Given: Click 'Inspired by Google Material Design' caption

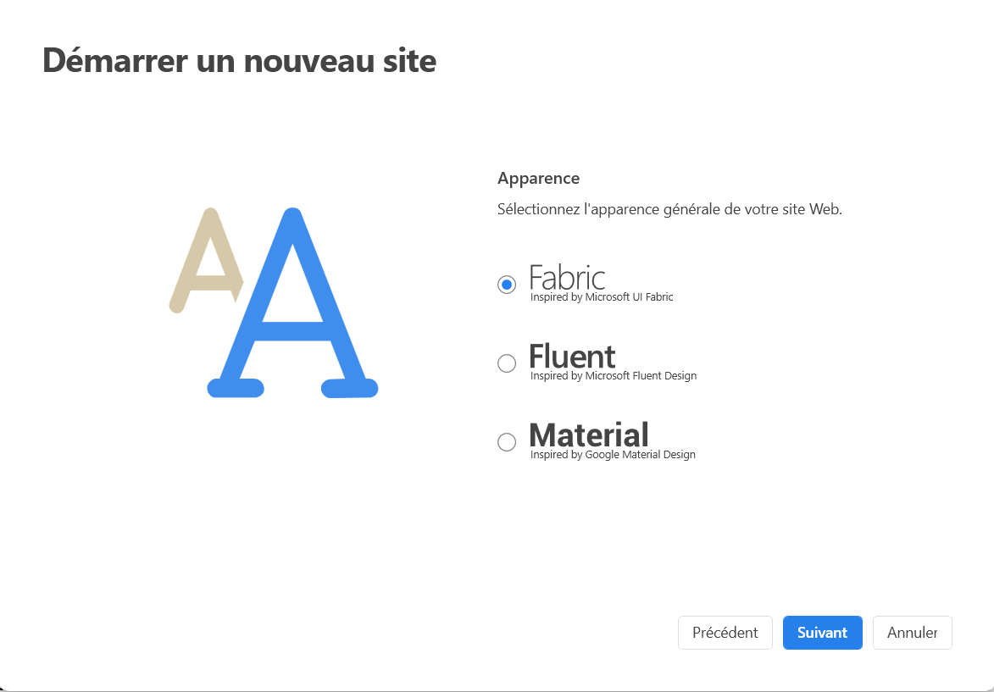Looking at the screenshot, I should 613,454.
